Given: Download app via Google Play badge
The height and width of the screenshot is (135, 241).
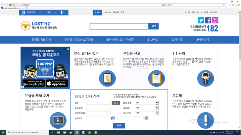Looking at the screenshot, I should tap(33, 83).
